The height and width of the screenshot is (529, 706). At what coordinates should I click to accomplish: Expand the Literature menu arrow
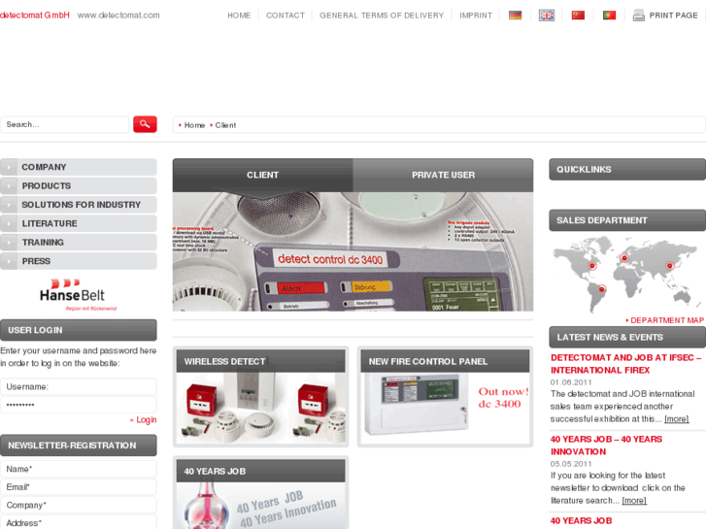(x=9, y=224)
